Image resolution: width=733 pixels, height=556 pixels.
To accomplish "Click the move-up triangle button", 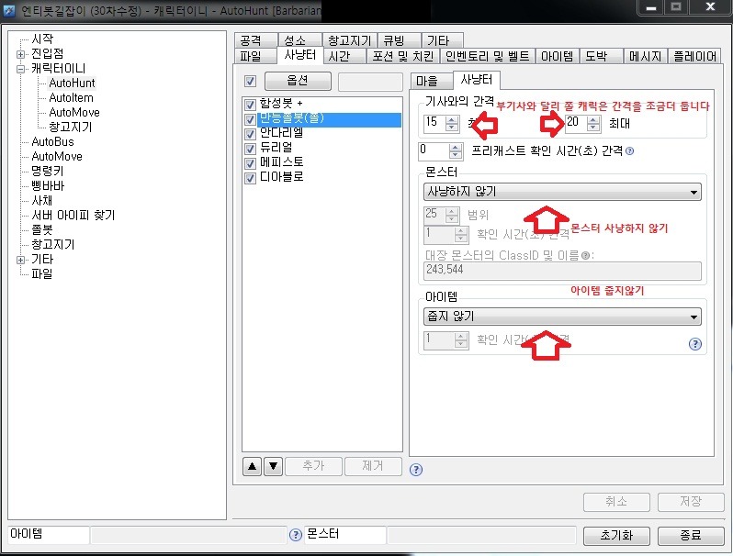I will click(x=252, y=466).
